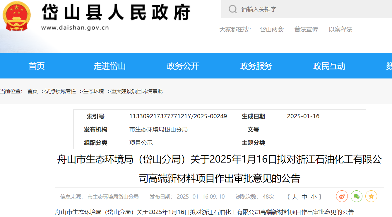Open the 政务公开 navigation menu
The height and width of the screenshot is (217, 392).
[183, 66]
